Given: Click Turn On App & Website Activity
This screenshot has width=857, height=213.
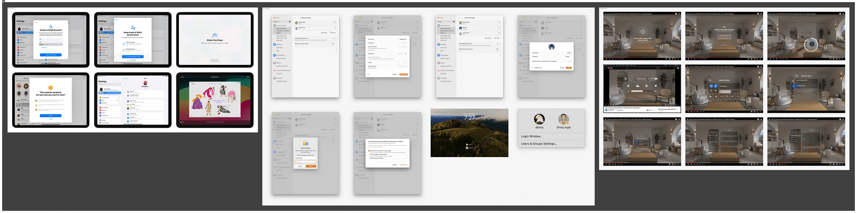Looking at the screenshot, I should 133,57.
